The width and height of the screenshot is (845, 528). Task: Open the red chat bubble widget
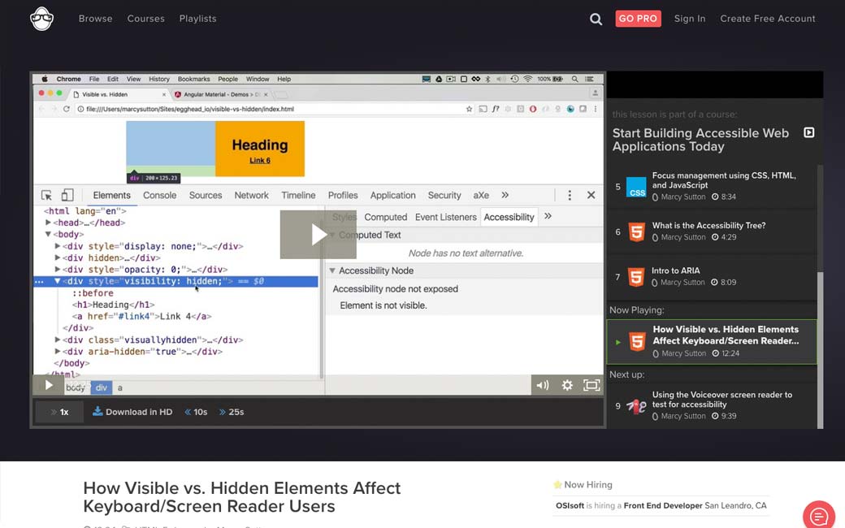[819, 515]
